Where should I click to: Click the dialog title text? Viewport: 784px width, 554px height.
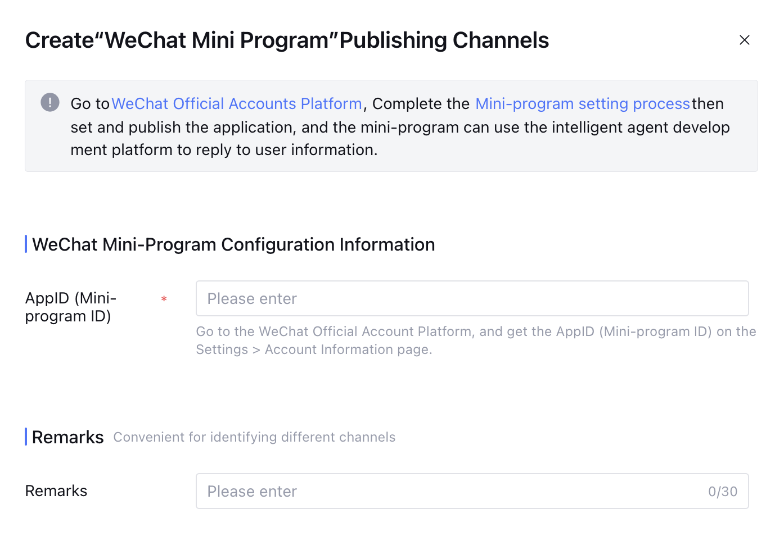pyautogui.click(x=287, y=40)
